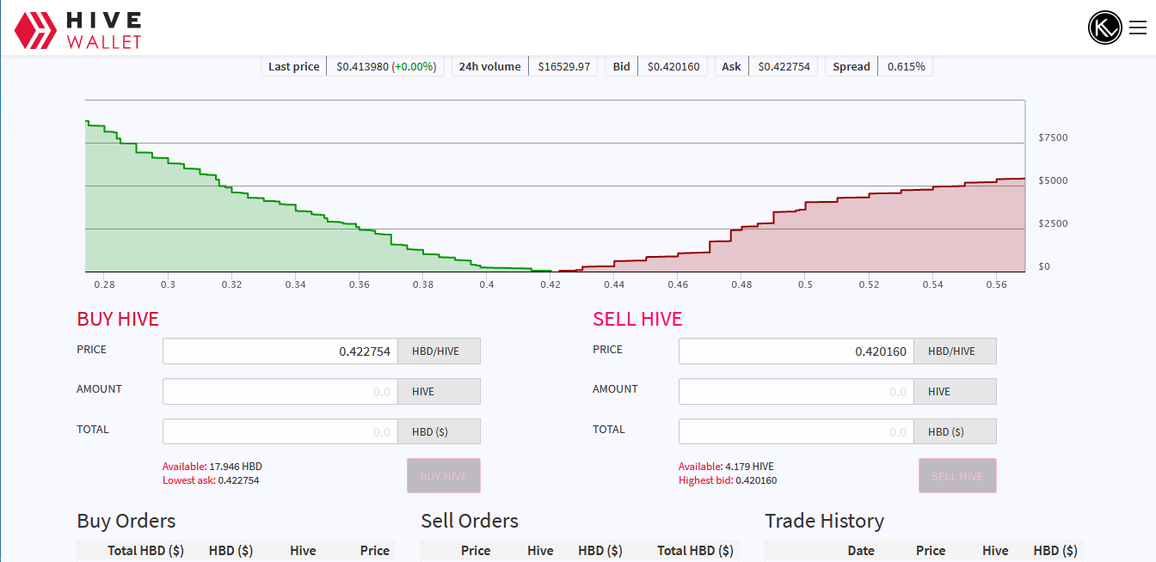Click the Lowest ask 0.422754 link

coord(211,480)
